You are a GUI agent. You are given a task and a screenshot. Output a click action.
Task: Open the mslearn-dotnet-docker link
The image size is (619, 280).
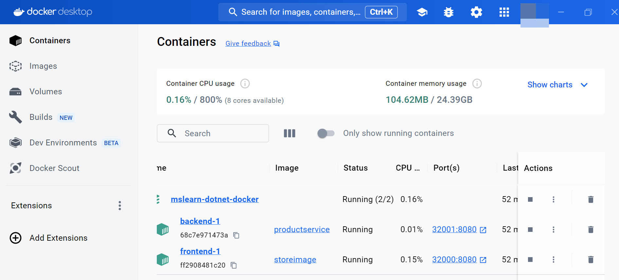(x=215, y=199)
